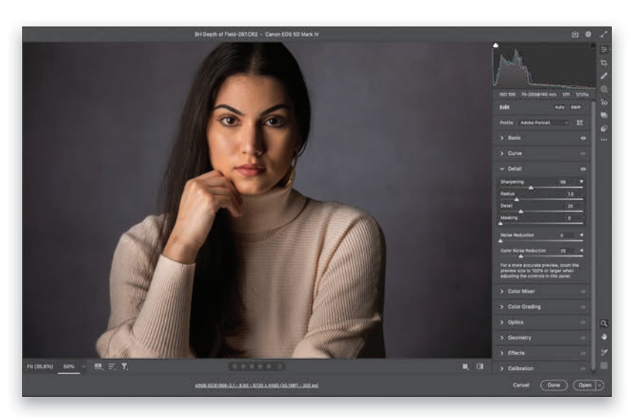Expand the Optics panel
Image resolution: width=631 pixels, height=420 pixels.
click(x=515, y=322)
